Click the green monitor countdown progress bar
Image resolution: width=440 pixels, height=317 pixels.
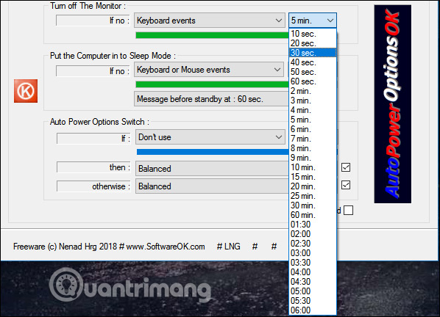coord(213,35)
